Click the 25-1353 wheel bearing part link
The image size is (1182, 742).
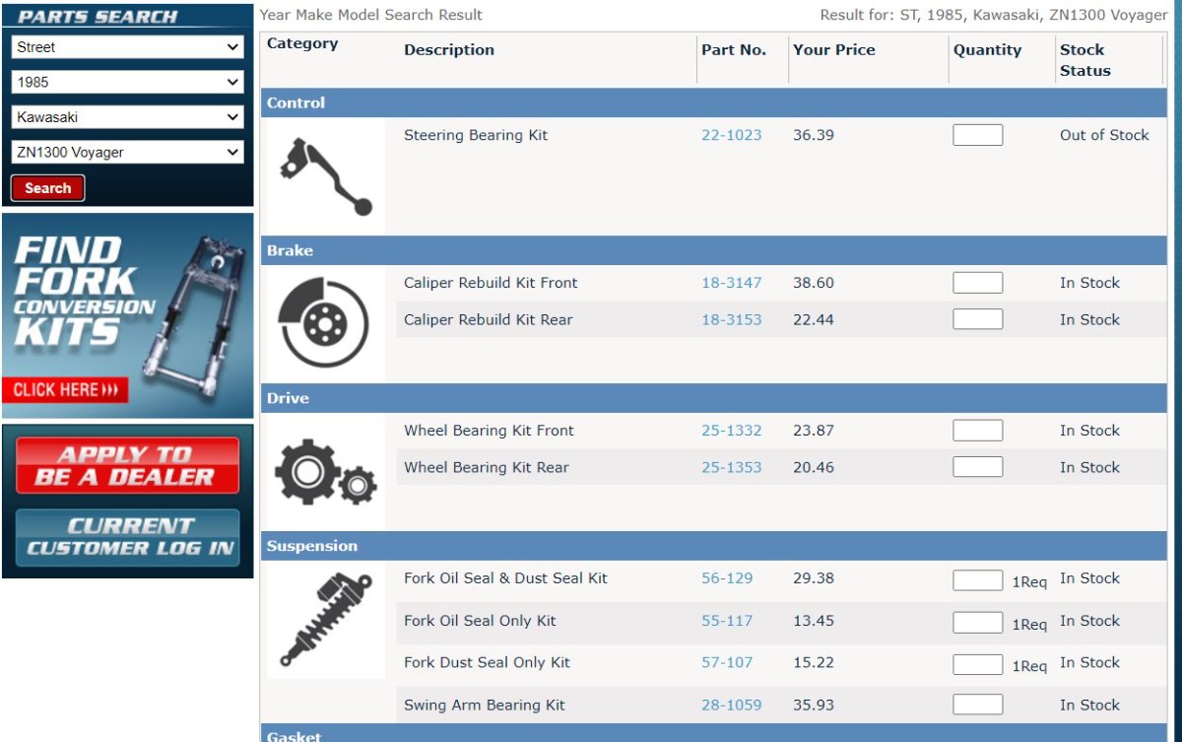point(731,468)
